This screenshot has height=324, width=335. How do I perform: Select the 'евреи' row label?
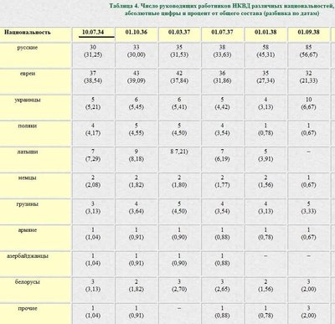click(28, 74)
